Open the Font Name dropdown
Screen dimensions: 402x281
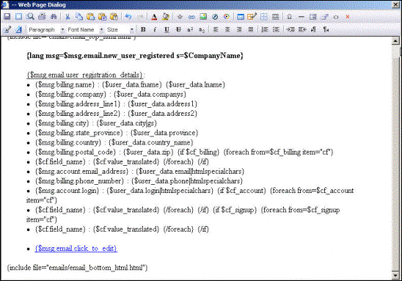point(85,30)
